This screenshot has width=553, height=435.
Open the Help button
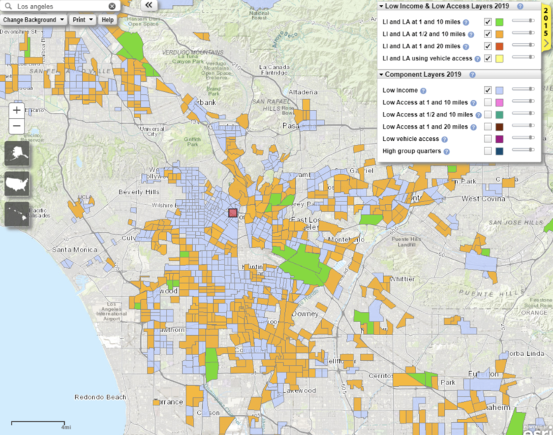[x=107, y=19]
